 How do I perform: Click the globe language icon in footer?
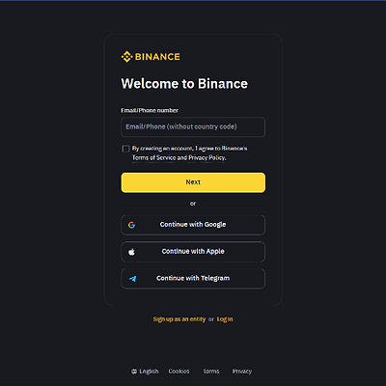pos(134,372)
